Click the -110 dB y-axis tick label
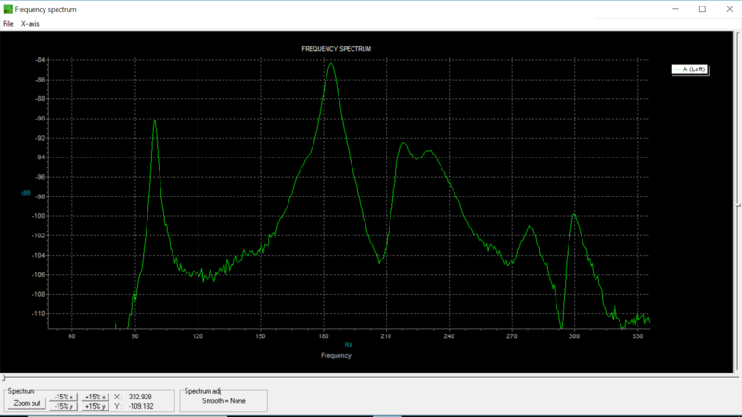Image resolution: width=742 pixels, height=417 pixels. (38, 313)
